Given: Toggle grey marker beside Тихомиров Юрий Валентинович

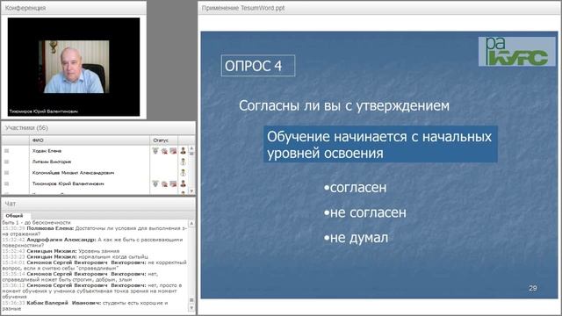Looking at the screenshot, I should pyautogui.click(x=6, y=183).
